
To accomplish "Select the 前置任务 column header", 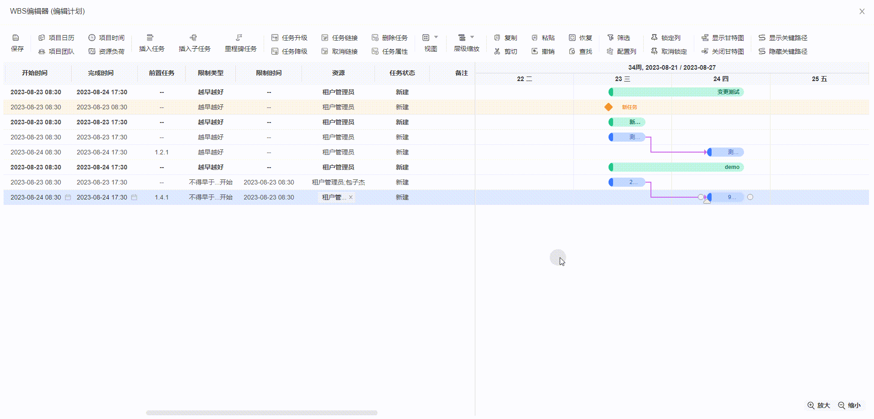I will point(161,73).
